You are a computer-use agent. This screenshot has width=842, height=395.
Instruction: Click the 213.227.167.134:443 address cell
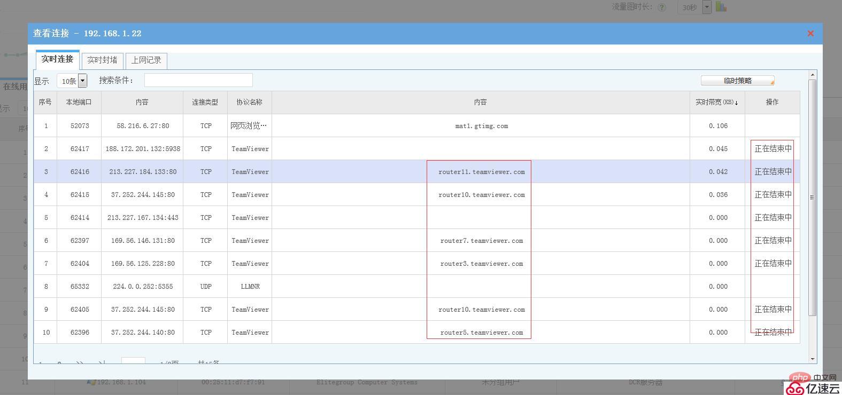pos(143,218)
